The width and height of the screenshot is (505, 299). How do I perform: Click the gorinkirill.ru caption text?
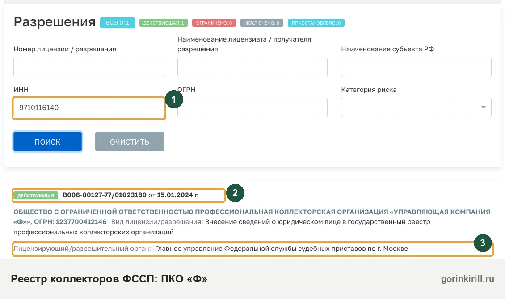[x=467, y=279]
